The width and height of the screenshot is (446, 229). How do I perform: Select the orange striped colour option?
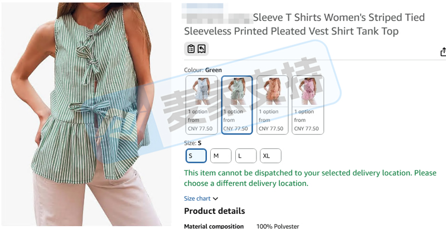(272, 105)
